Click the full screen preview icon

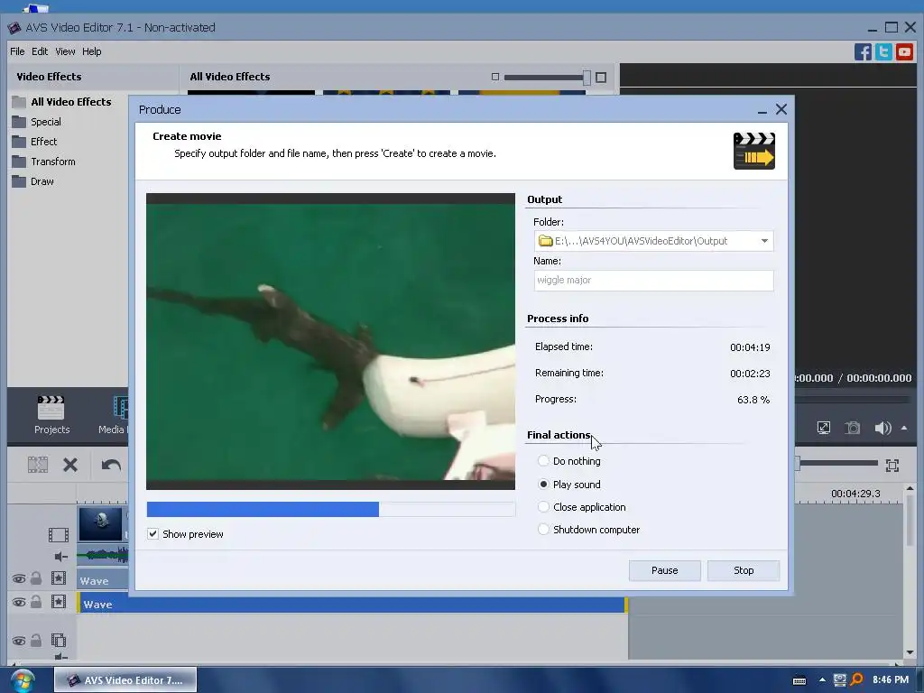tap(824, 428)
